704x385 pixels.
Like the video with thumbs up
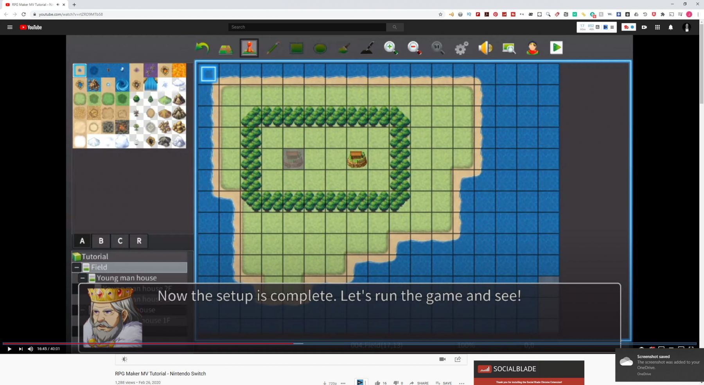(381, 383)
